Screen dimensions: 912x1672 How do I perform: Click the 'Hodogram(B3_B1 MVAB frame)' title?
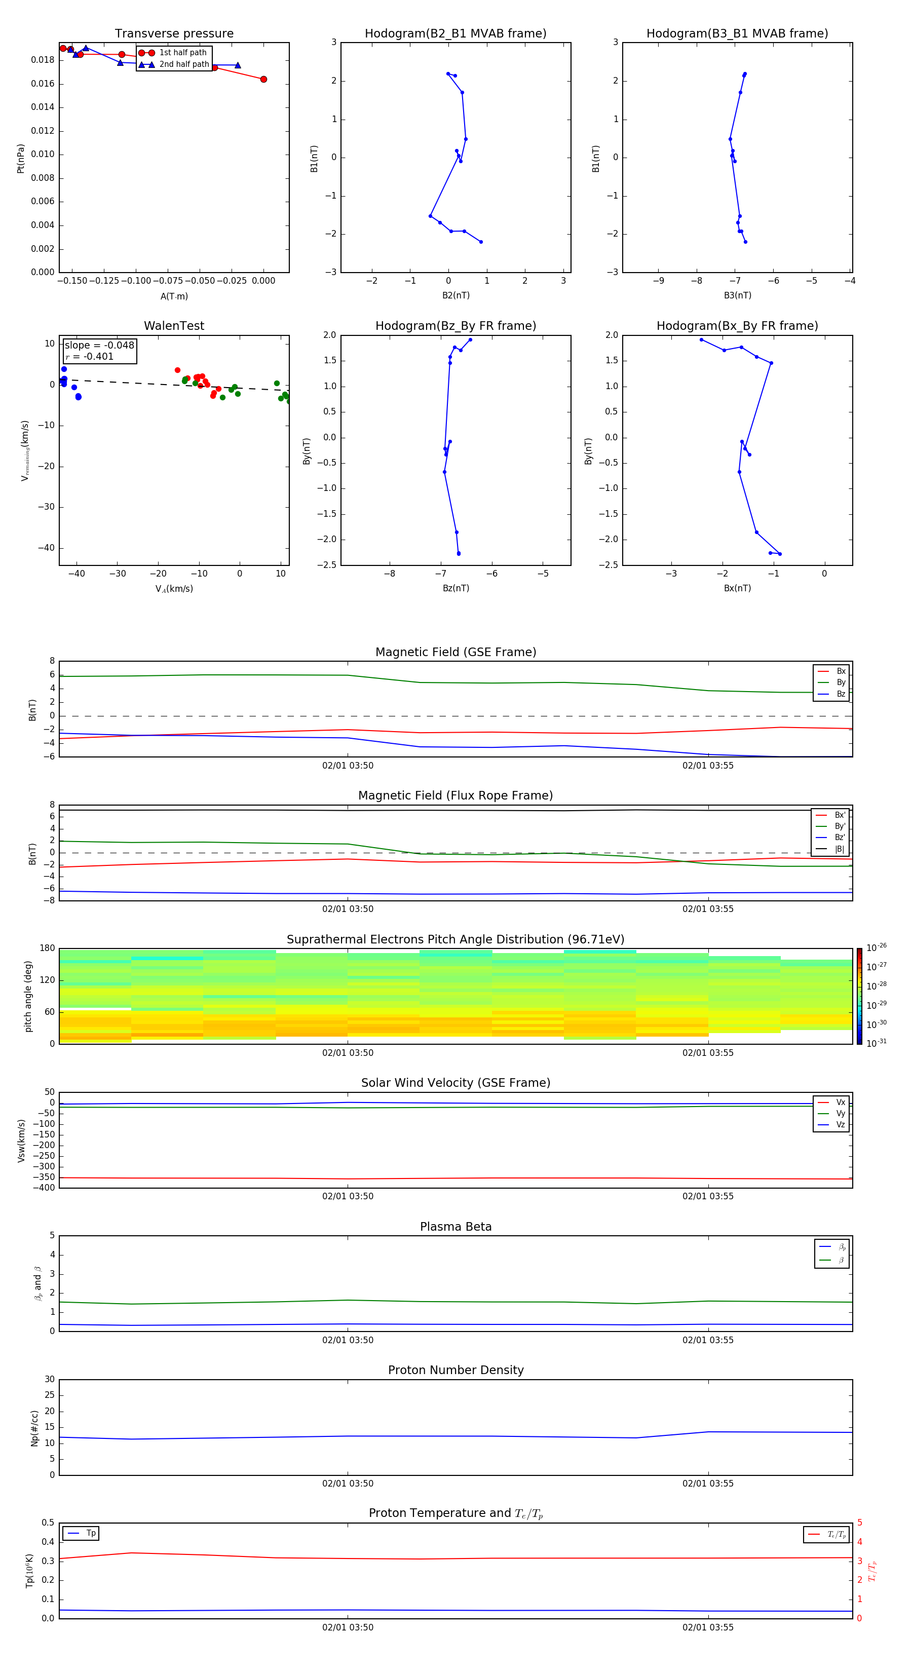[737, 33]
